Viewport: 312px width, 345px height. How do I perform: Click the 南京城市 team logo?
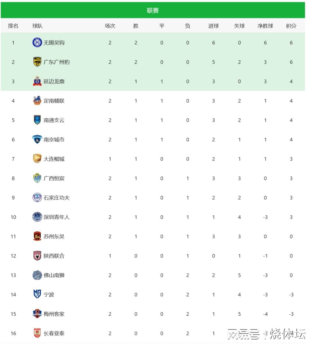click(37, 139)
